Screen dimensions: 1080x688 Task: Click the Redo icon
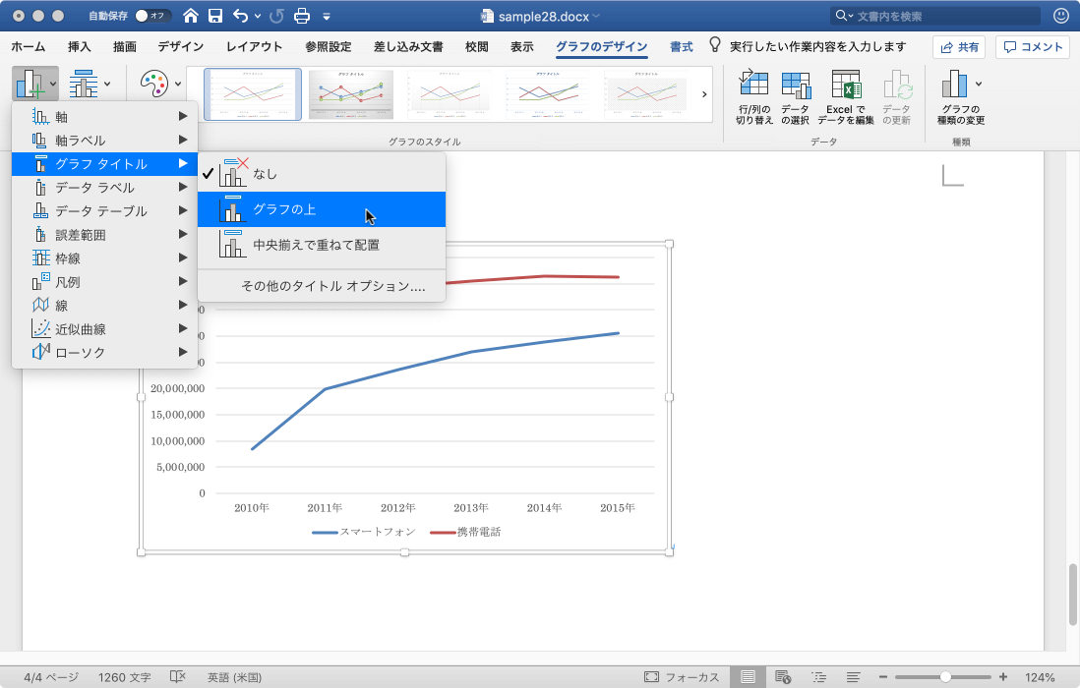point(277,16)
